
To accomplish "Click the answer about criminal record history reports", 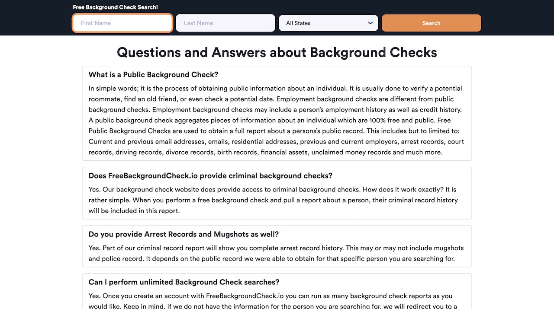I will coord(273,200).
